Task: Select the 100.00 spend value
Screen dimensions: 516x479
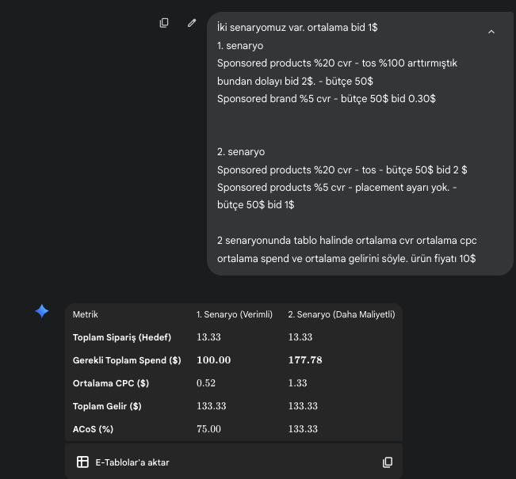Action: 213,360
